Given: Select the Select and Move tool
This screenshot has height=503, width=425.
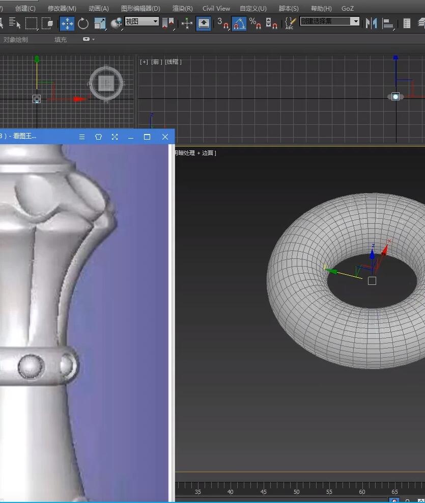Looking at the screenshot, I should point(68,23).
